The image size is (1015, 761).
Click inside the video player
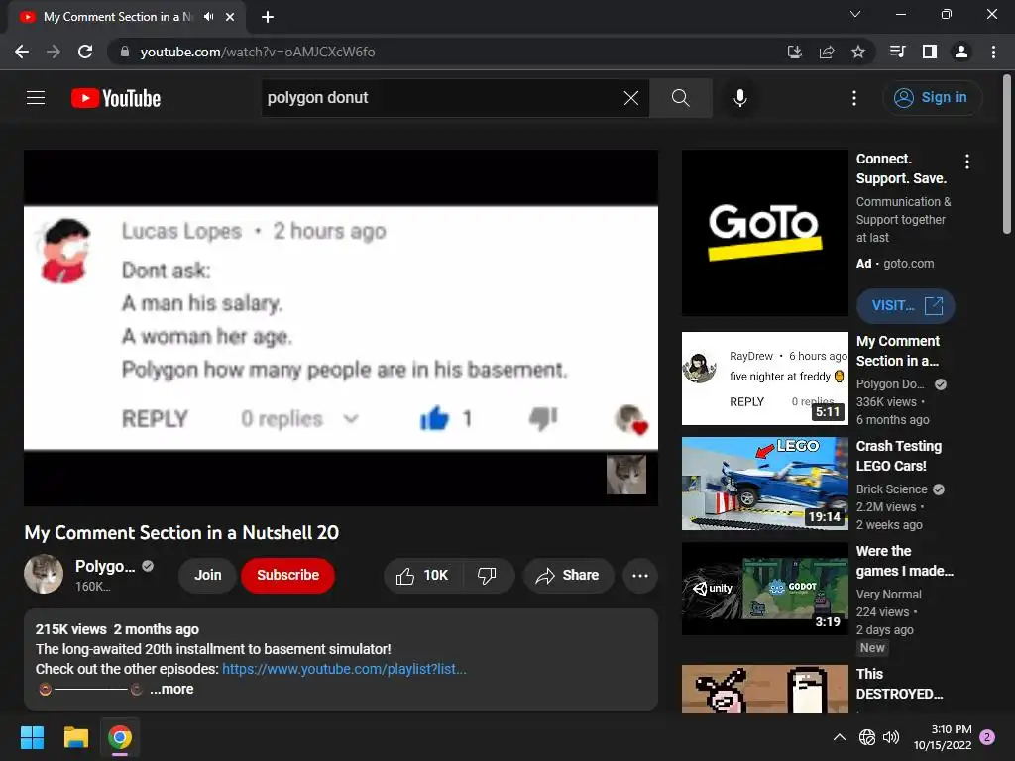(x=341, y=328)
